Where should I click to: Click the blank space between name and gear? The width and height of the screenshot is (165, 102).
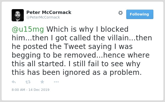(95, 14)
